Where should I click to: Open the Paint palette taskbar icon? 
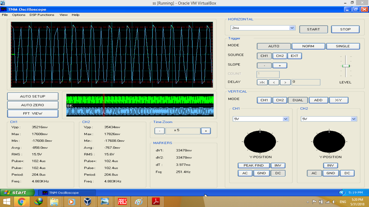coord(139,202)
